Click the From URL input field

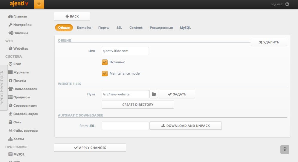pyautogui.click(x=125, y=126)
